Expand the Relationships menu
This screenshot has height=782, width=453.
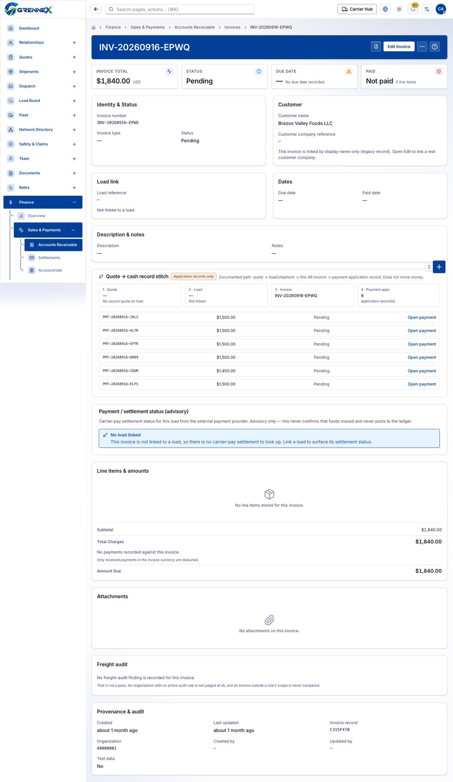[74, 42]
